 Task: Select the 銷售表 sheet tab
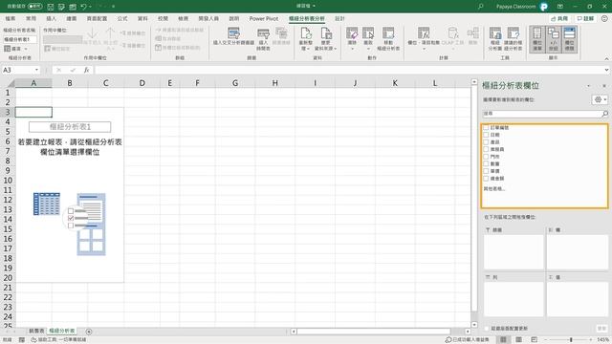(x=36, y=332)
